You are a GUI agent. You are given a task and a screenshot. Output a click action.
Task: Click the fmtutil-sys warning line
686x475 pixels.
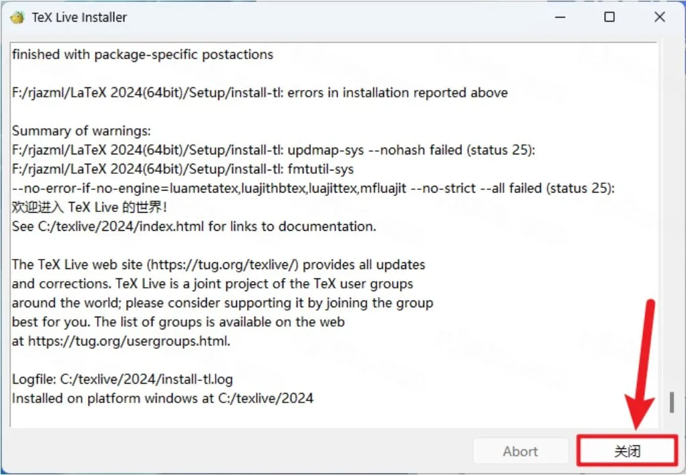click(183, 169)
